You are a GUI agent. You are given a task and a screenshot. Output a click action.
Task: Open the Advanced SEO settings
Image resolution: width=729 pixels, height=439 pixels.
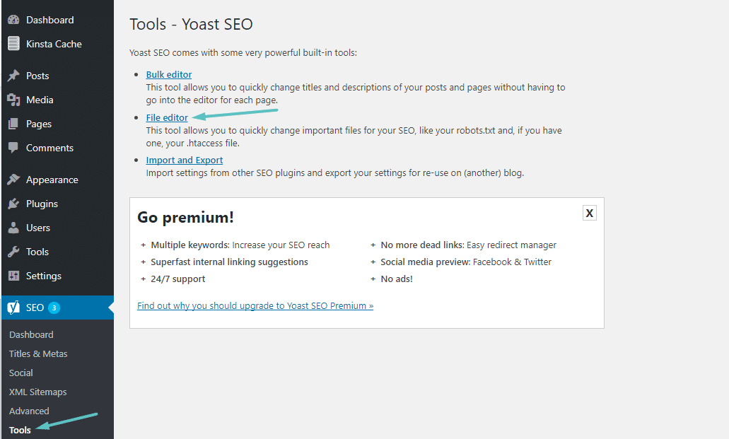click(x=29, y=411)
